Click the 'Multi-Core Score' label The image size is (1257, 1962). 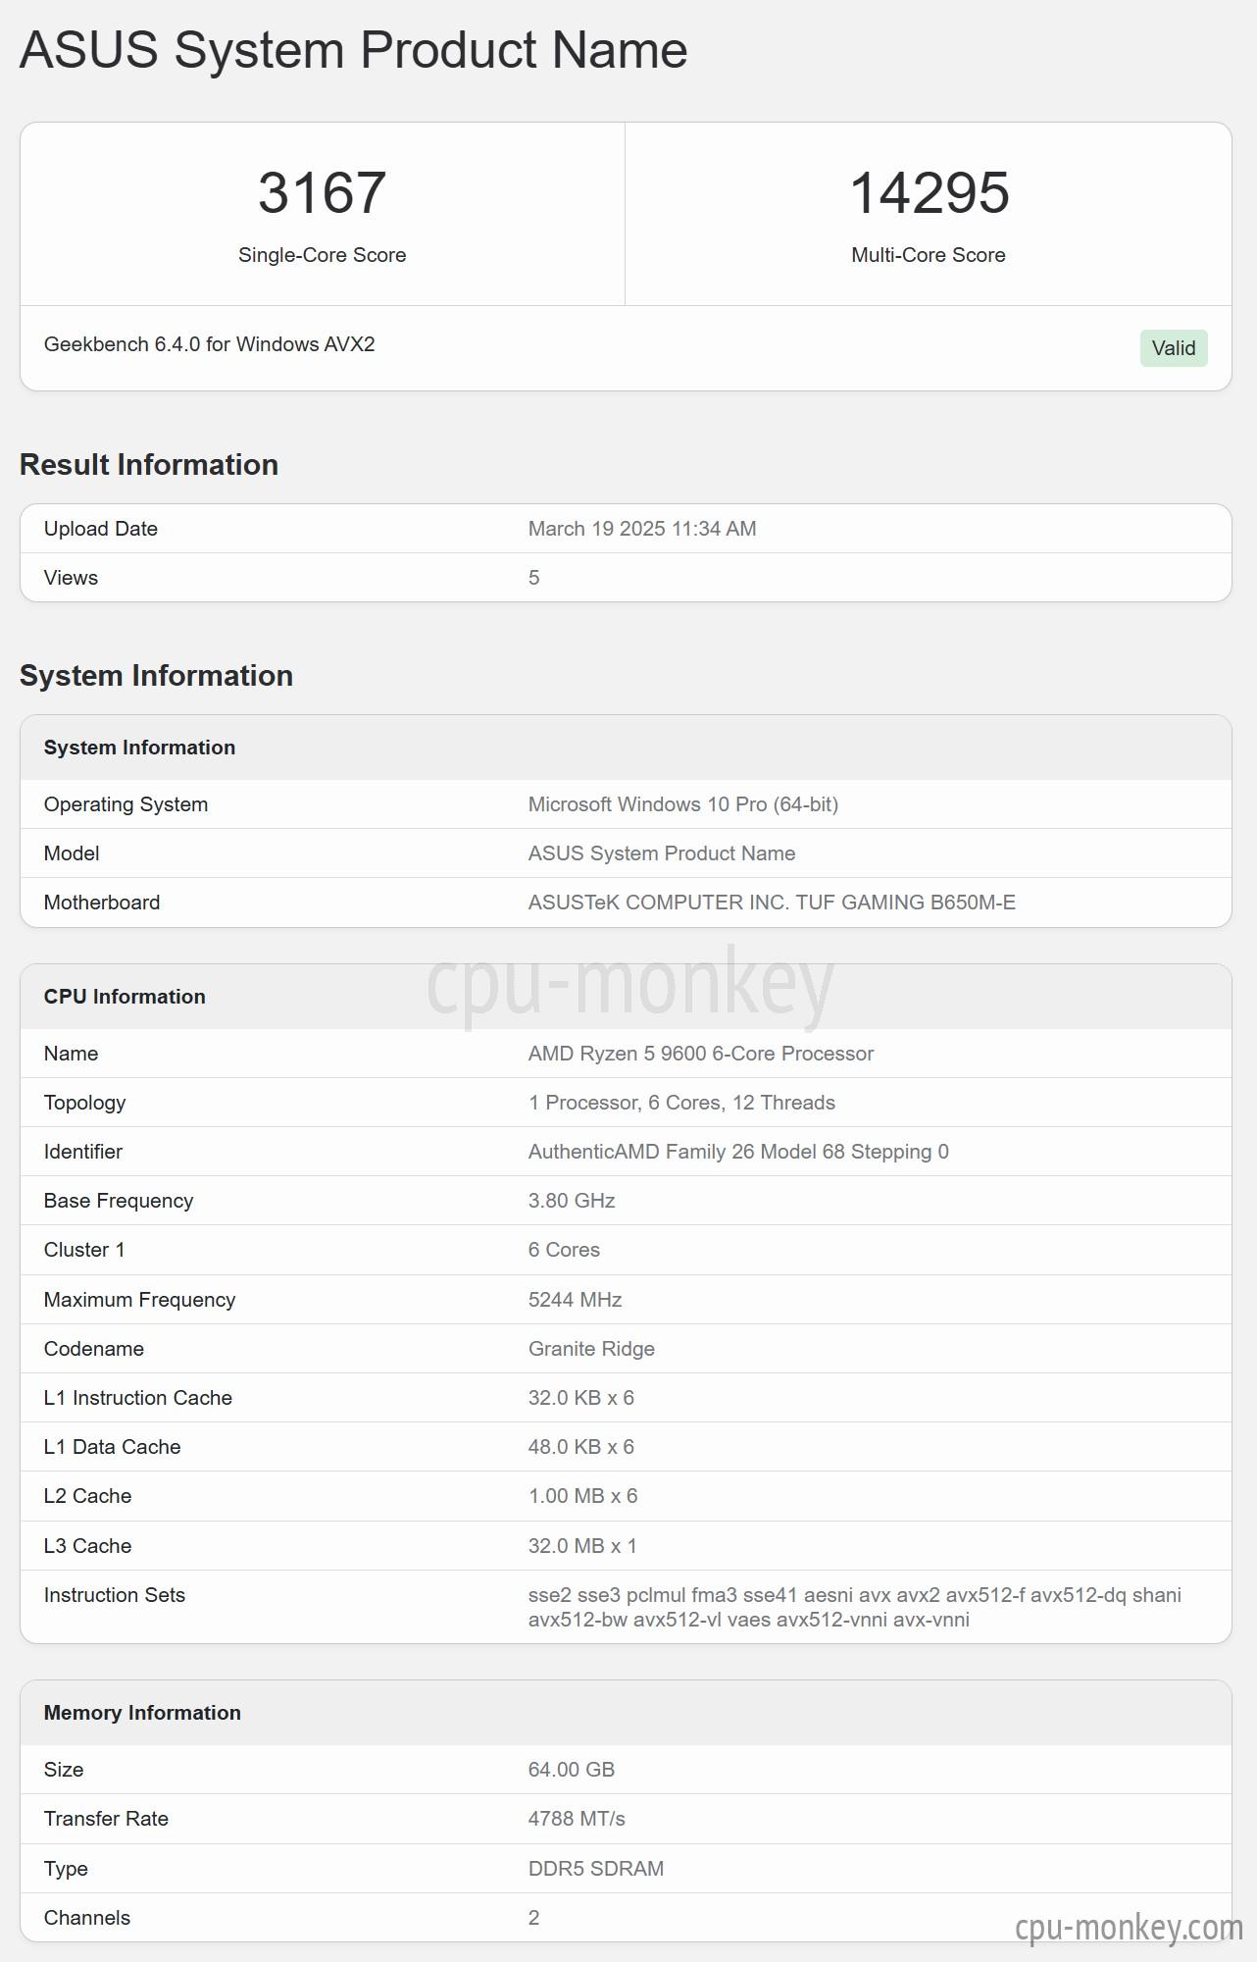[929, 255]
